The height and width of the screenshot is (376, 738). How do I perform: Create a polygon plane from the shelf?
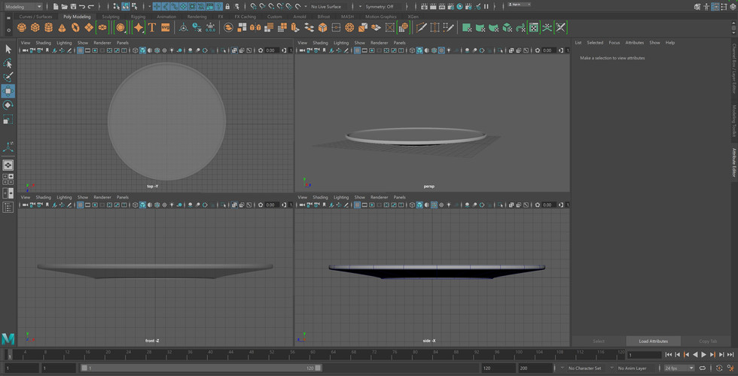point(89,28)
